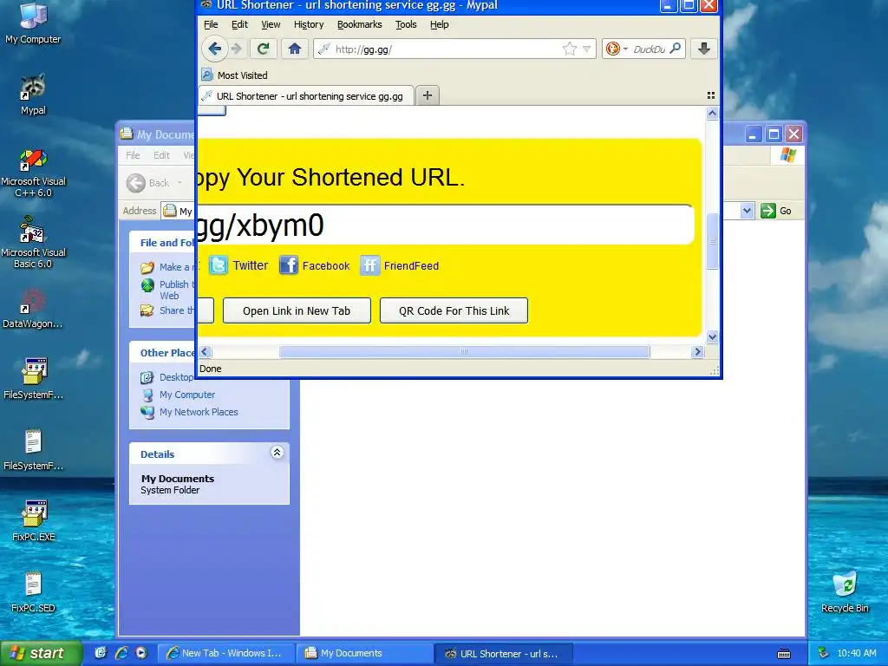This screenshot has width=888, height=666.
Task: Click the horizontal scrollbar right arrow
Action: tap(698, 352)
